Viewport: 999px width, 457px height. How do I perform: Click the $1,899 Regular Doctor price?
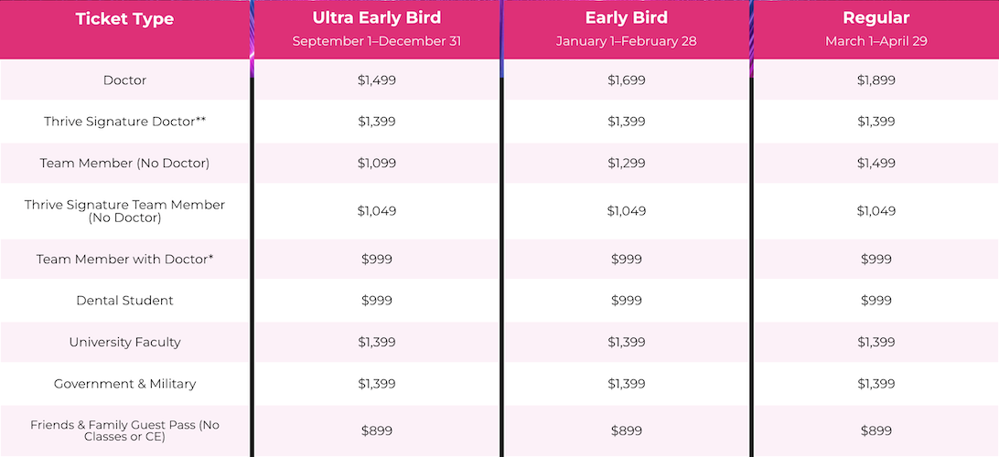click(876, 80)
